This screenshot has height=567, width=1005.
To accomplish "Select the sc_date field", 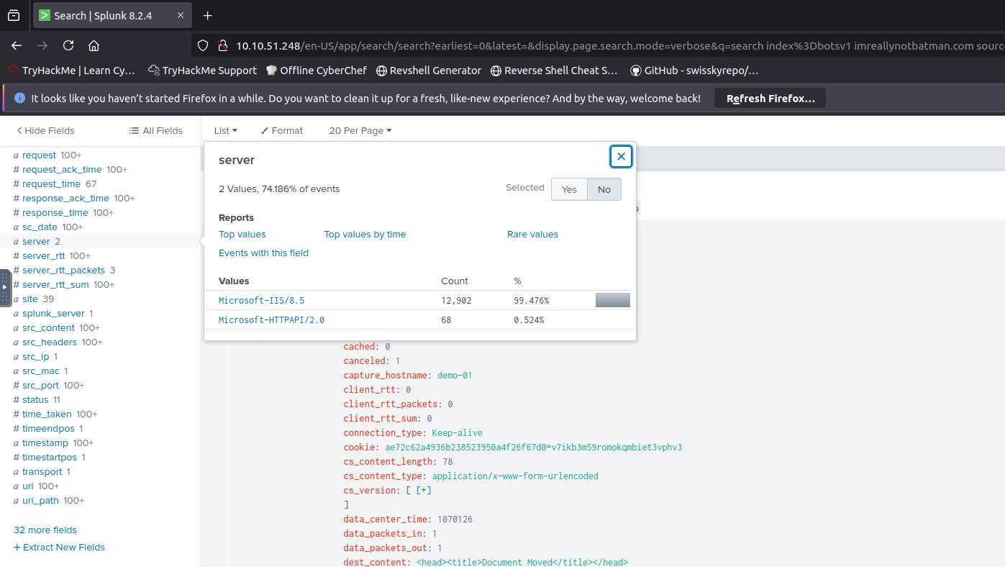I will [40, 227].
